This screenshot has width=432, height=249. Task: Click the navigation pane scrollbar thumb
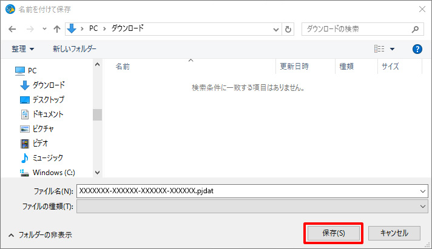[97, 115]
